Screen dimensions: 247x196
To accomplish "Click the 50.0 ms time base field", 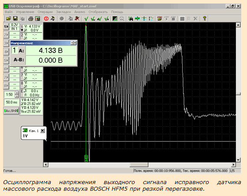I will 11,102.
